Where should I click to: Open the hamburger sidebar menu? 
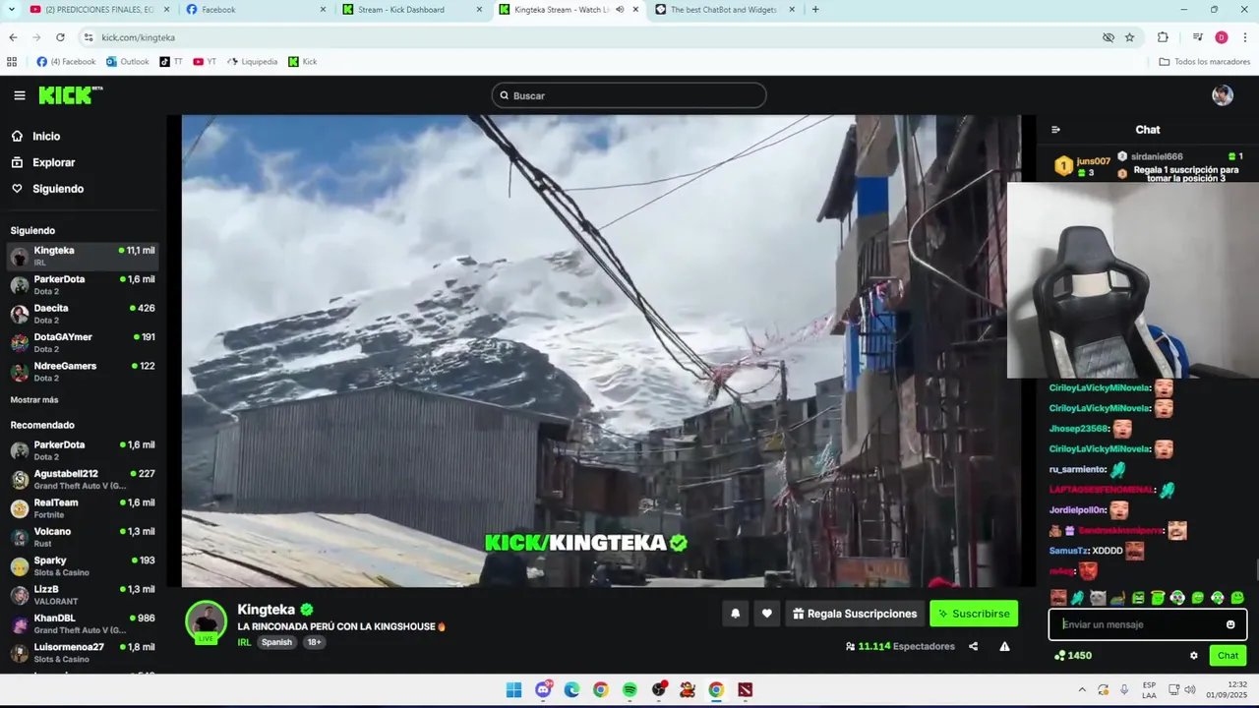click(20, 95)
